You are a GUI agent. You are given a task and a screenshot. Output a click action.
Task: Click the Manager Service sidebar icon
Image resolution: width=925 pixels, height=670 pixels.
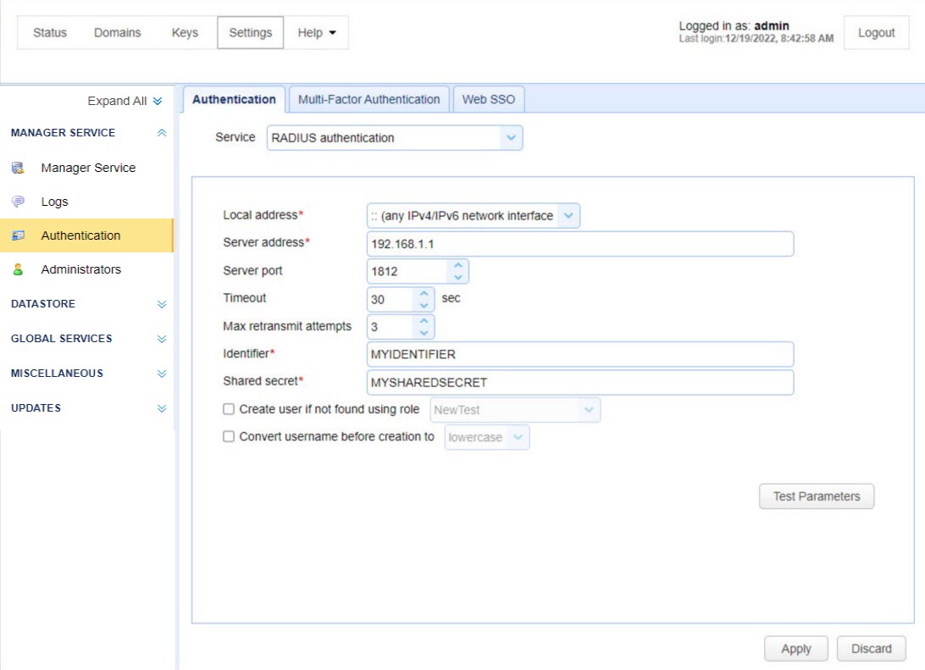18,168
